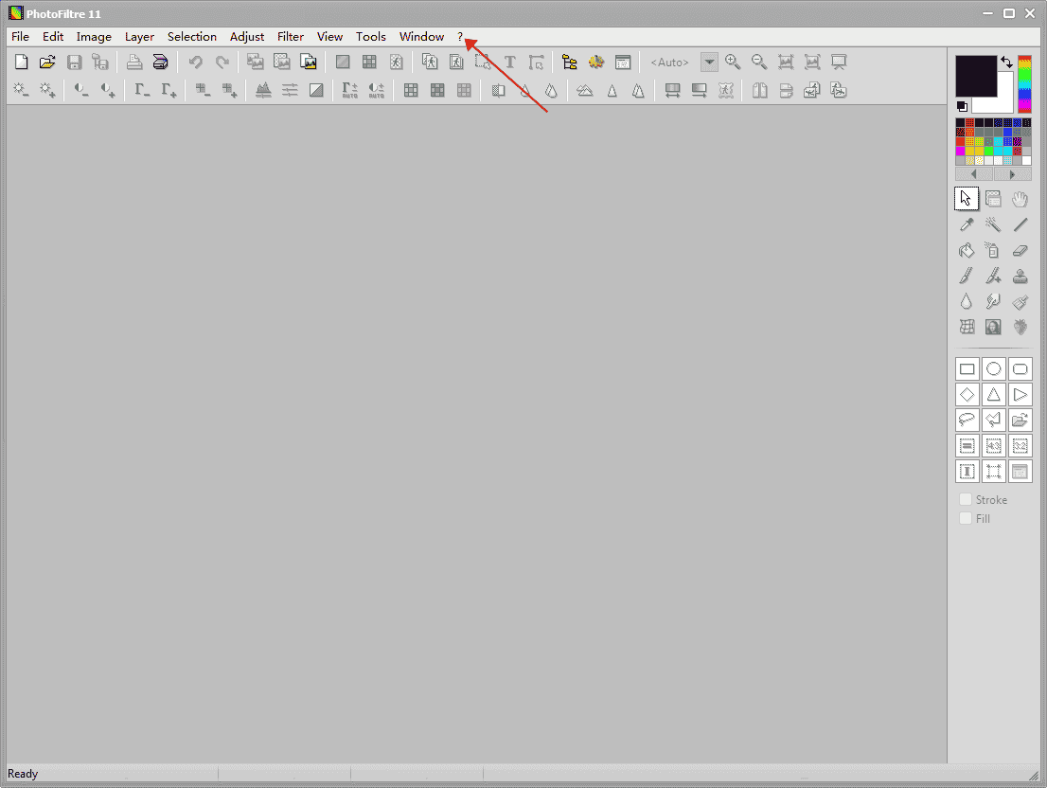This screenshot has width=1047, height=788.
Task: Open the File menu
Action: (20, 37)
